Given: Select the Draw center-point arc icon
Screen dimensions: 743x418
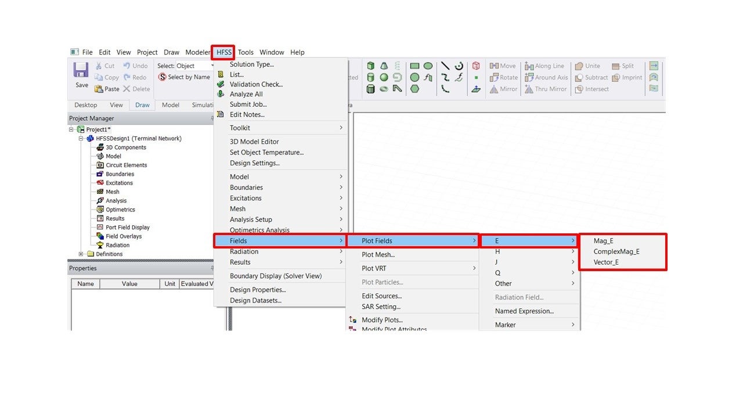Looking at the screenshot, I should [x=459, y=66].
